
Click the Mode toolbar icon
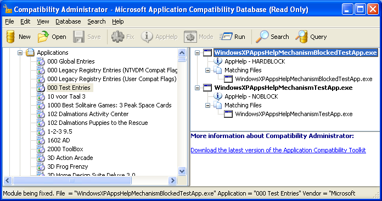point(190,37)
